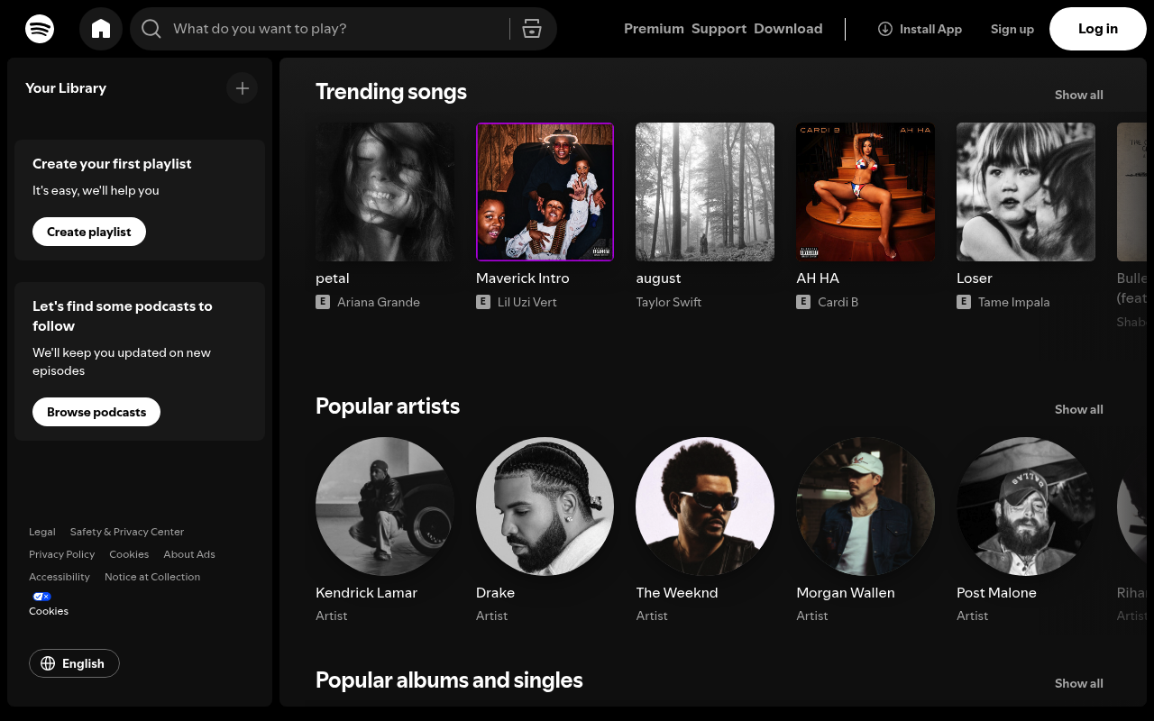The height and width of the screenshot is (721, 1154).
Task: Click the search magnifier icon
Action: pos(151,29)
